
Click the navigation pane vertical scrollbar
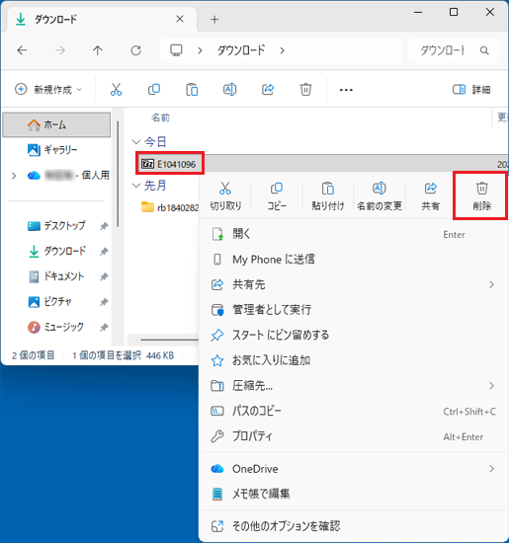pos(118,173)
